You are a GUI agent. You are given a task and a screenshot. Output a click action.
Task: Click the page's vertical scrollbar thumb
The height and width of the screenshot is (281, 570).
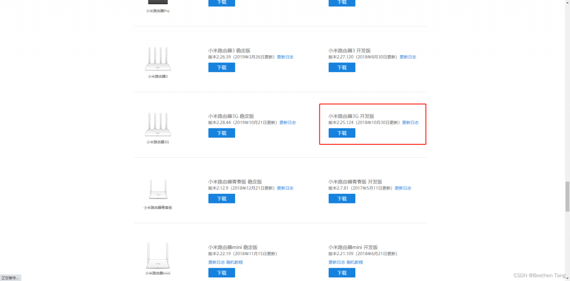567,196
